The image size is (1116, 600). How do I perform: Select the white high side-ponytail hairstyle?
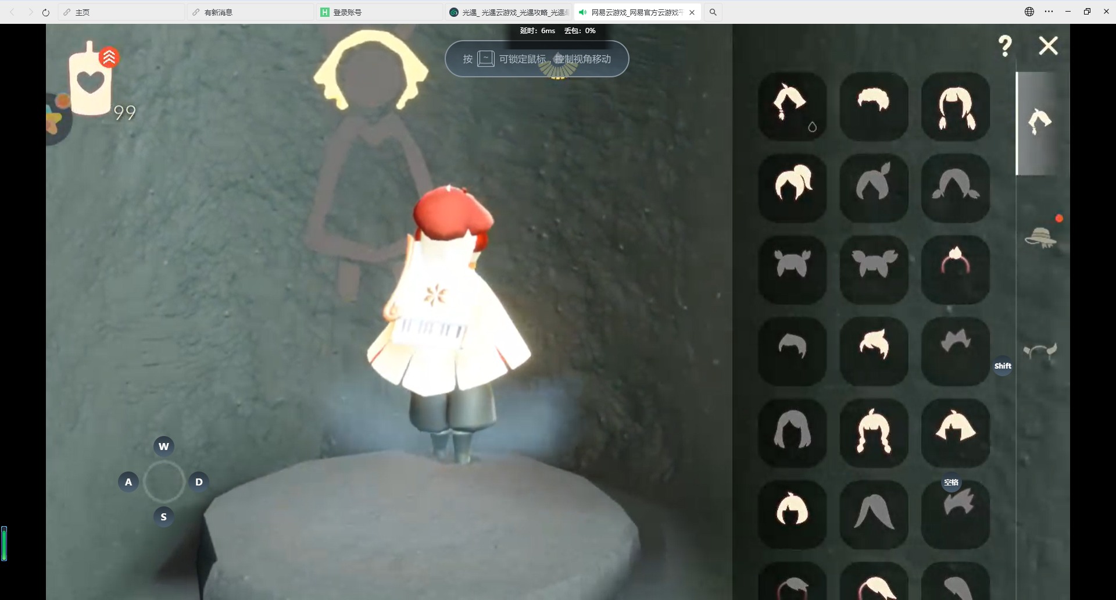(792, 188)
